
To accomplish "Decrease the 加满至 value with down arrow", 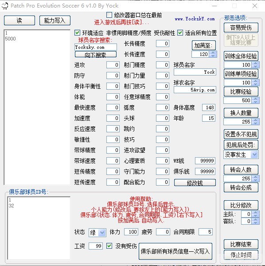I will 213,56.
